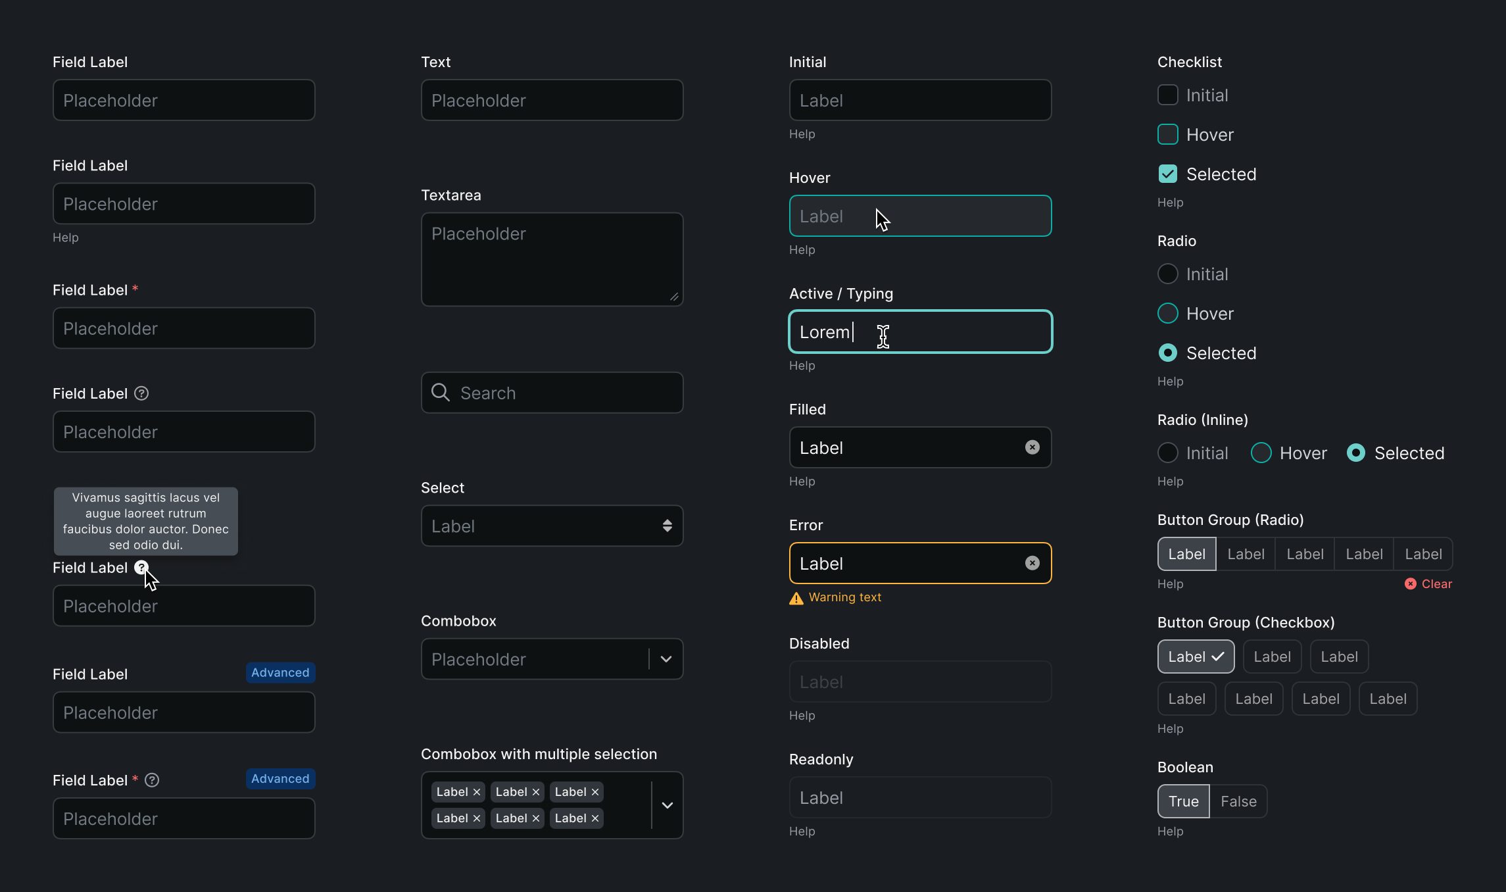
Task: Check the Initial checkbox in Checklist
Action: point(1167,95)
